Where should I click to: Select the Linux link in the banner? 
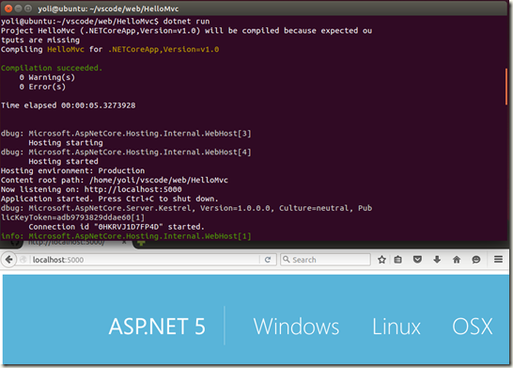[x=396, y=327]
